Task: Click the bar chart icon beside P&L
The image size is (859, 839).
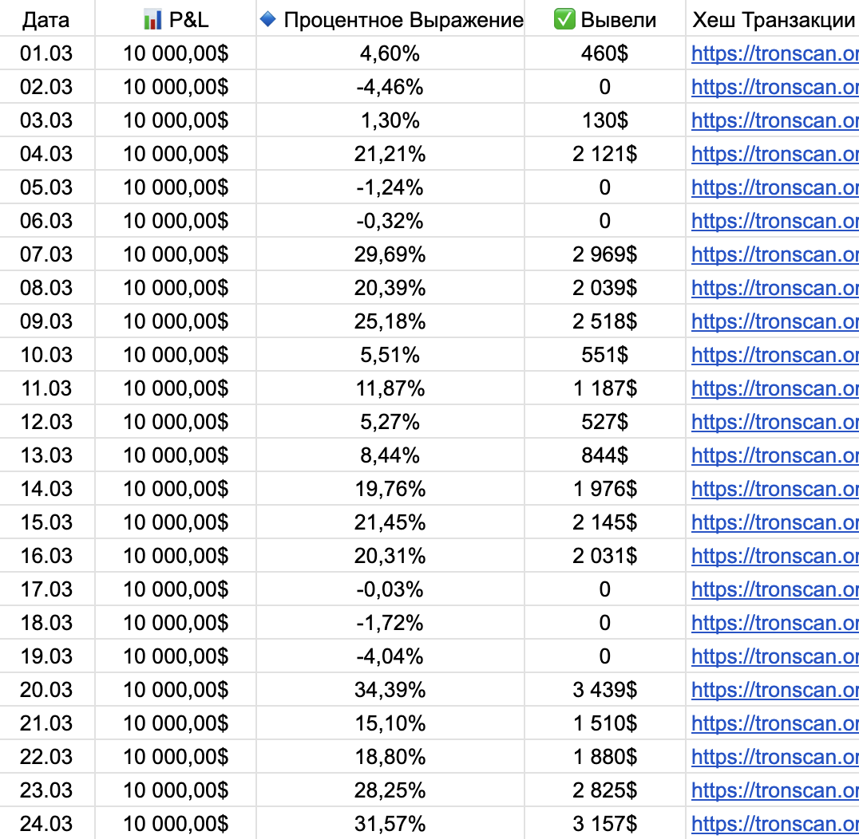Action: (152, 20)
